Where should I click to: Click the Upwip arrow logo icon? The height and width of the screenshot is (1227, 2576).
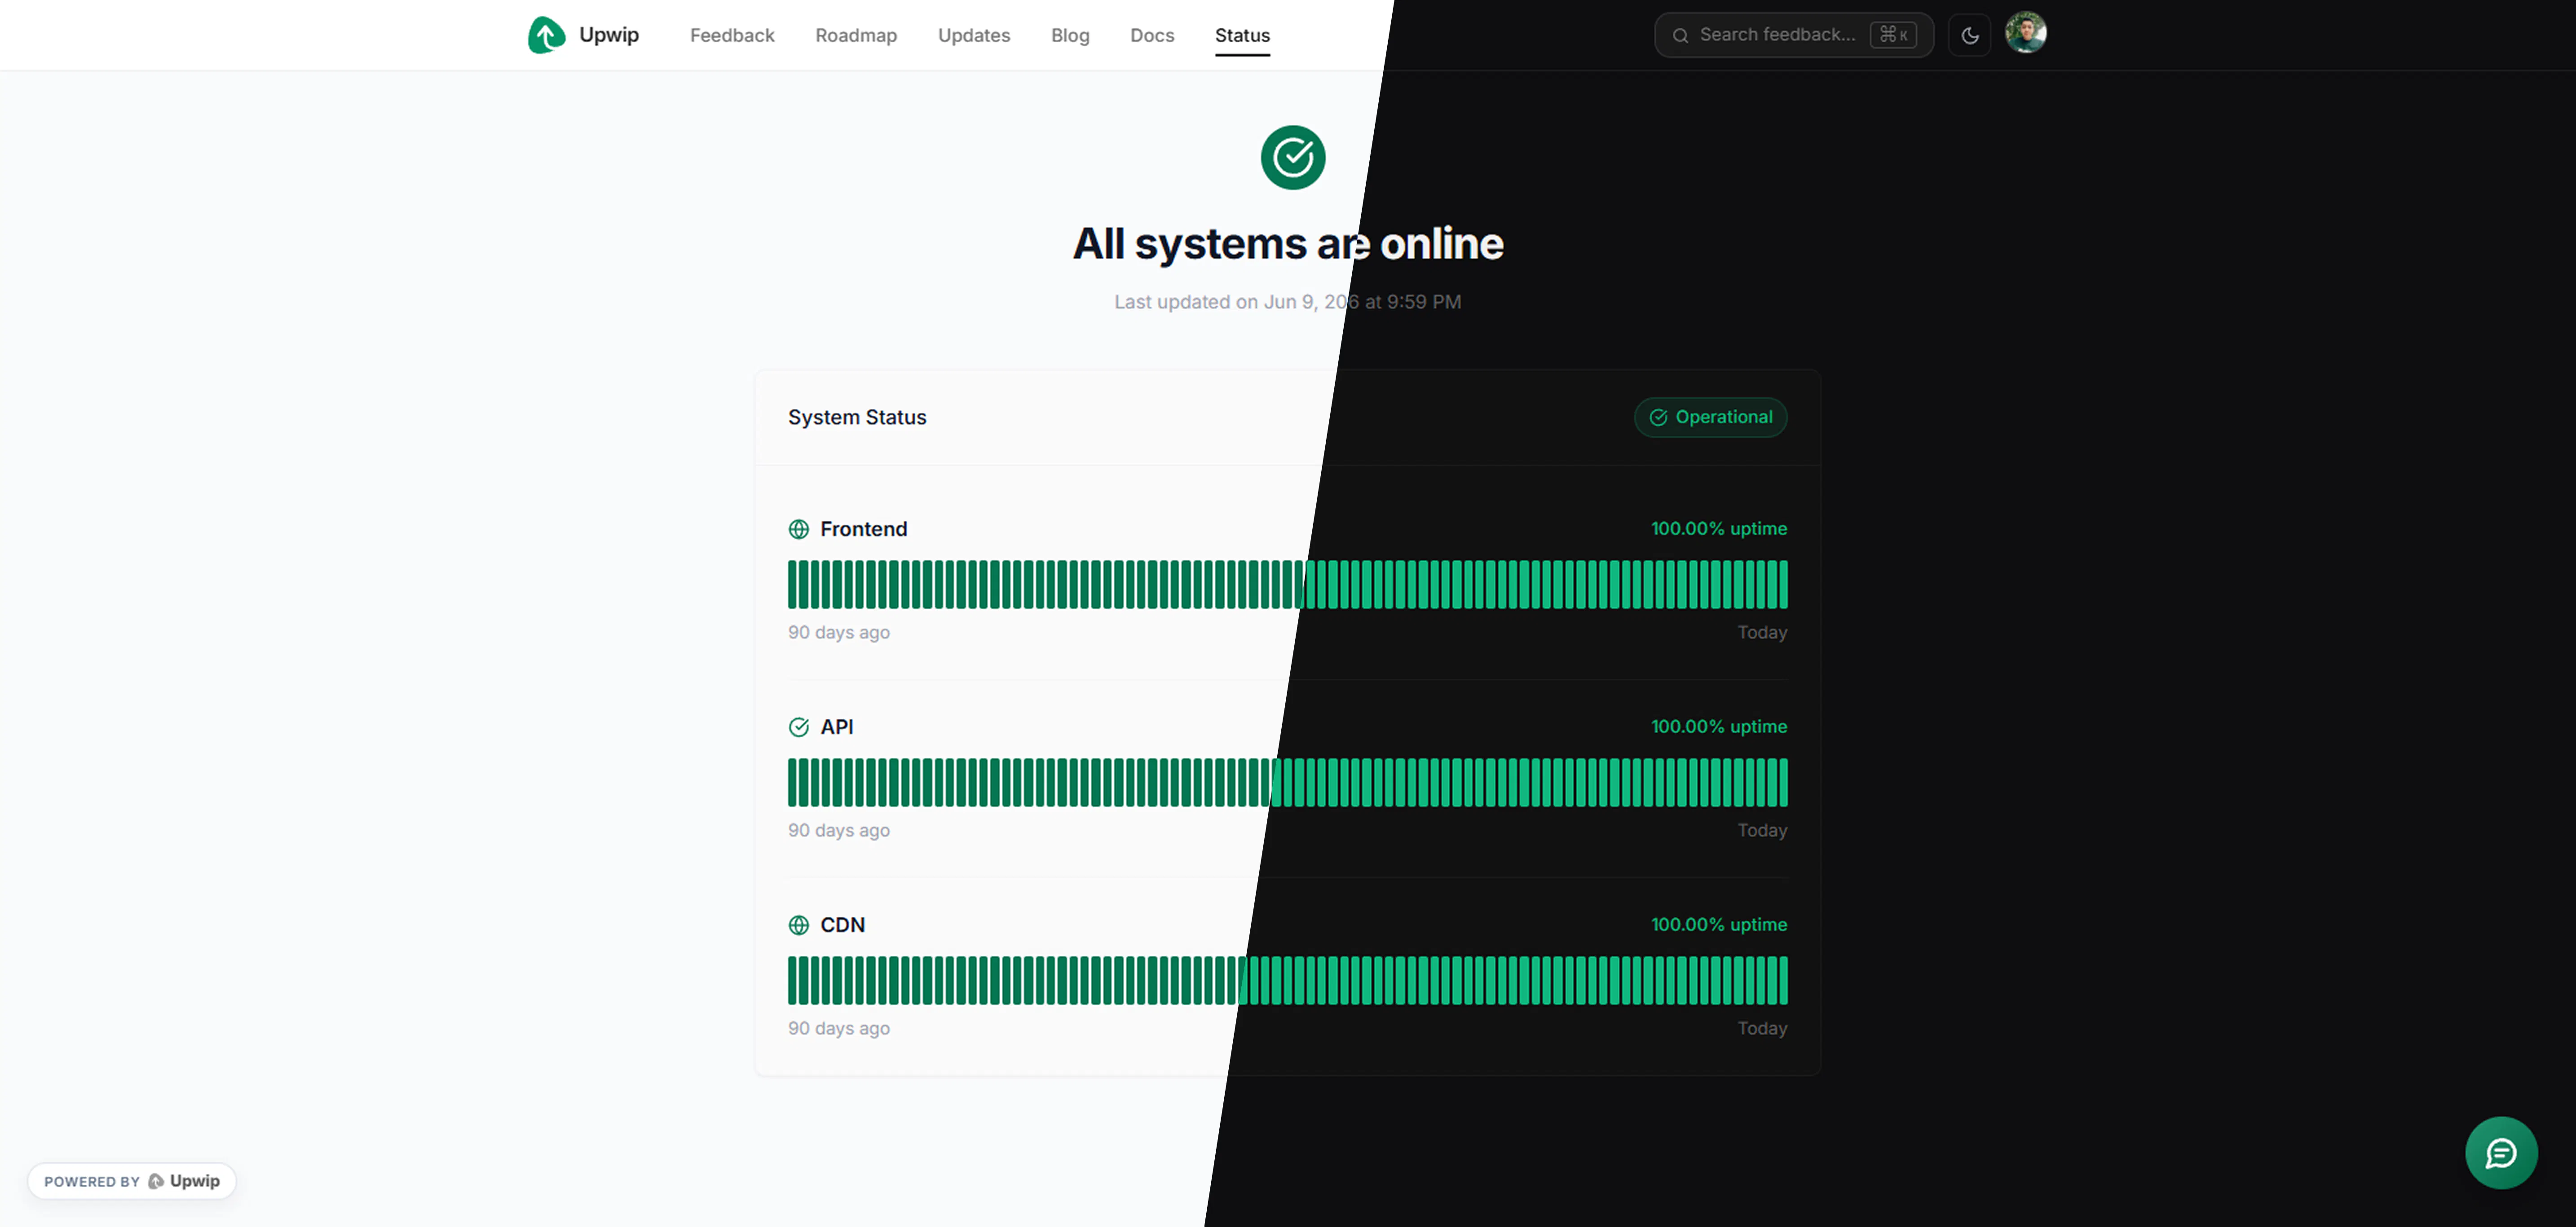click(546, 35)
